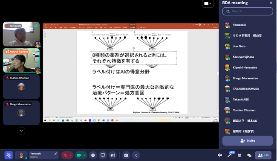The height and width of the screenshot is (161, 277).
Task: Open the app logo menu icon
Action: pos(9,155)
